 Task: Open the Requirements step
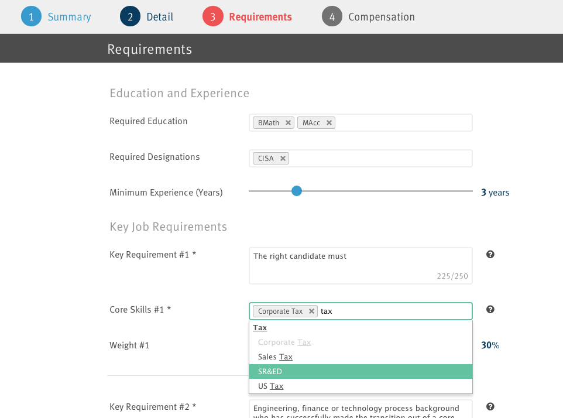(x=260, y=17)
